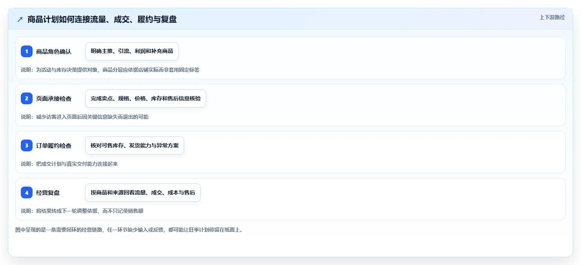Click the 商品角色确认 step label
This screenshot has width=581, height=265.
(x=54, y=51)
